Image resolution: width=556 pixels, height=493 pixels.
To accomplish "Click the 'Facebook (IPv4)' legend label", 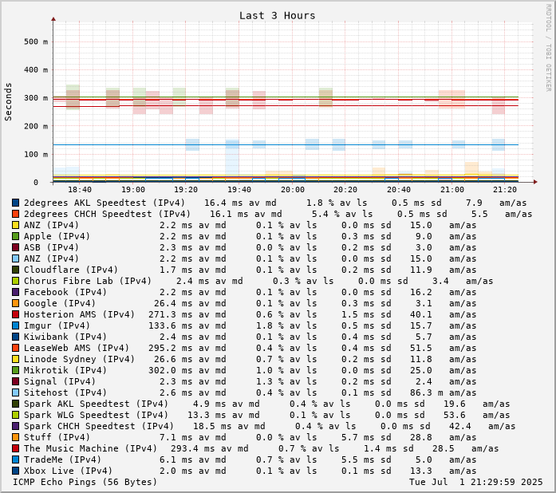I will [x=65, y=292].
